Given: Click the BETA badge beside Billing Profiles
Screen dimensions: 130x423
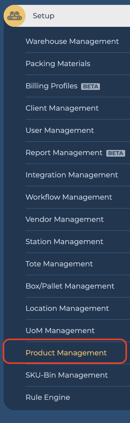Looking at the screenshot, I should [91, 87].
